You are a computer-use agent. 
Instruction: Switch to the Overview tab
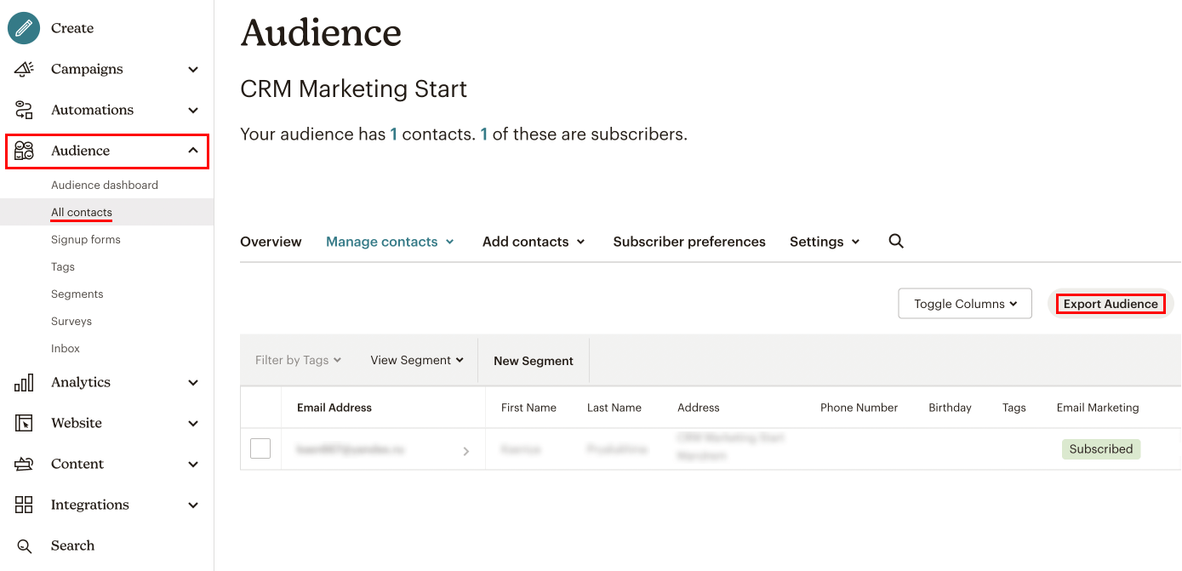pyautogui.click(x=271, y=241)
